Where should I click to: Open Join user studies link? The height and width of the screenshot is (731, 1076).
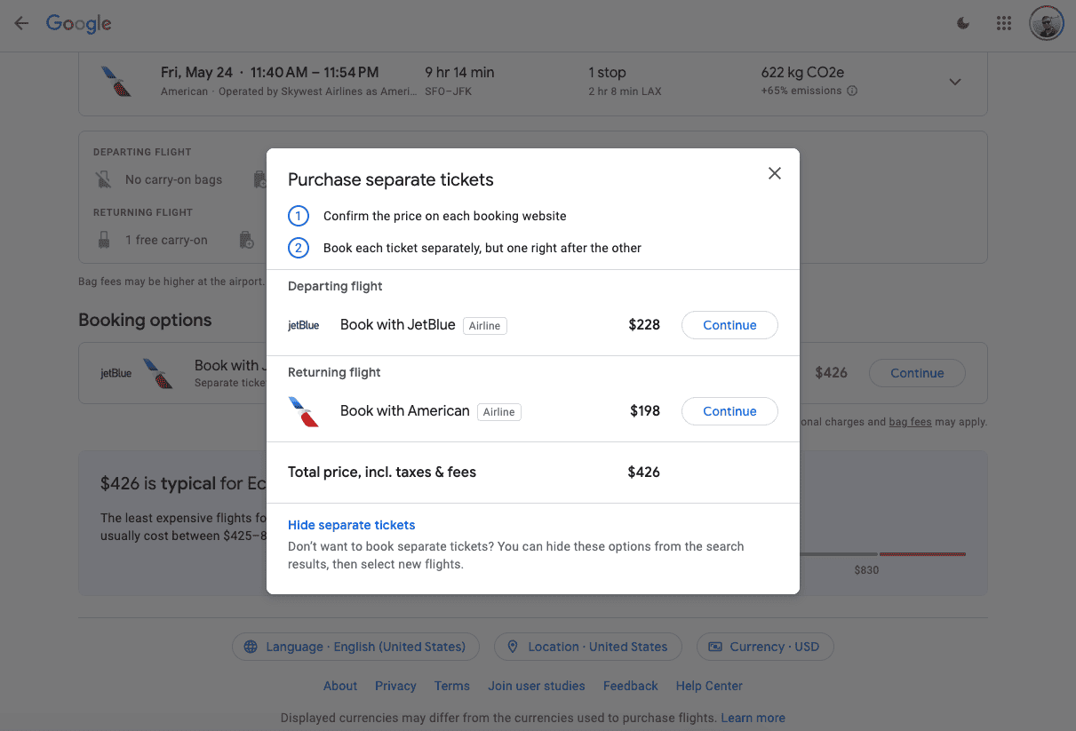tap(537, 686)
